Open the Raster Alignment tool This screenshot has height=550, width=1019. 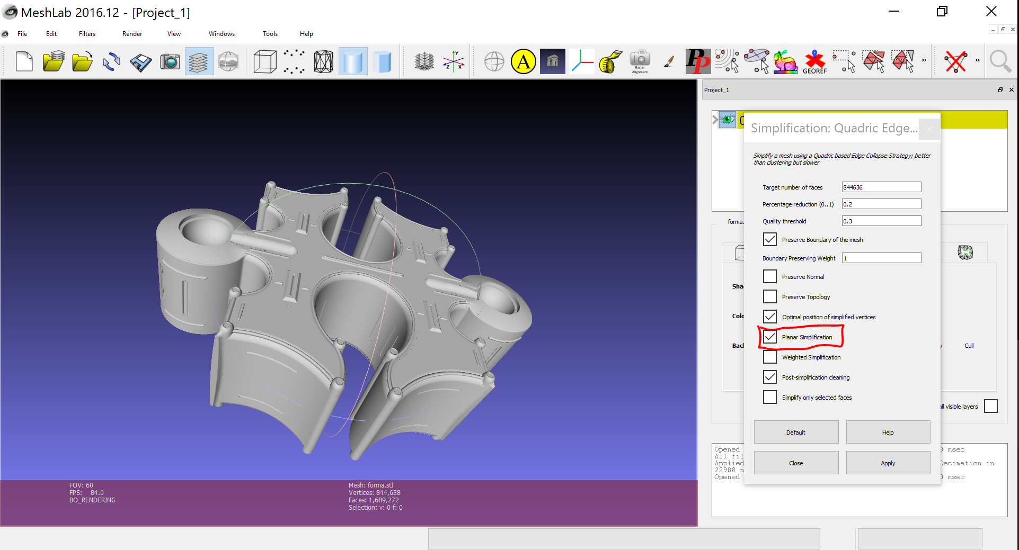[x=640, y=62]
